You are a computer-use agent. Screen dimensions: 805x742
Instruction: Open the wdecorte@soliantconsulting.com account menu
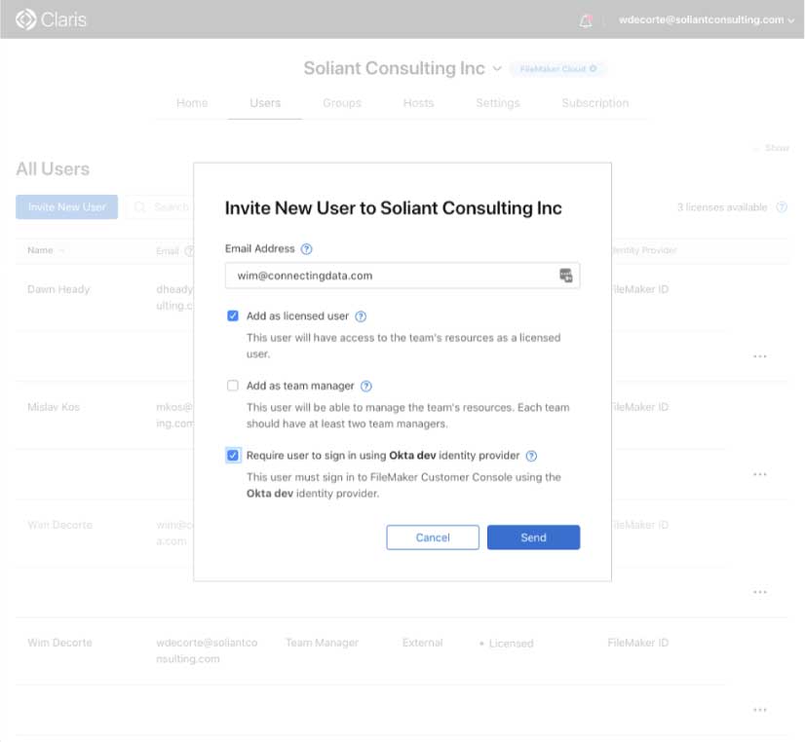[707, 20]
